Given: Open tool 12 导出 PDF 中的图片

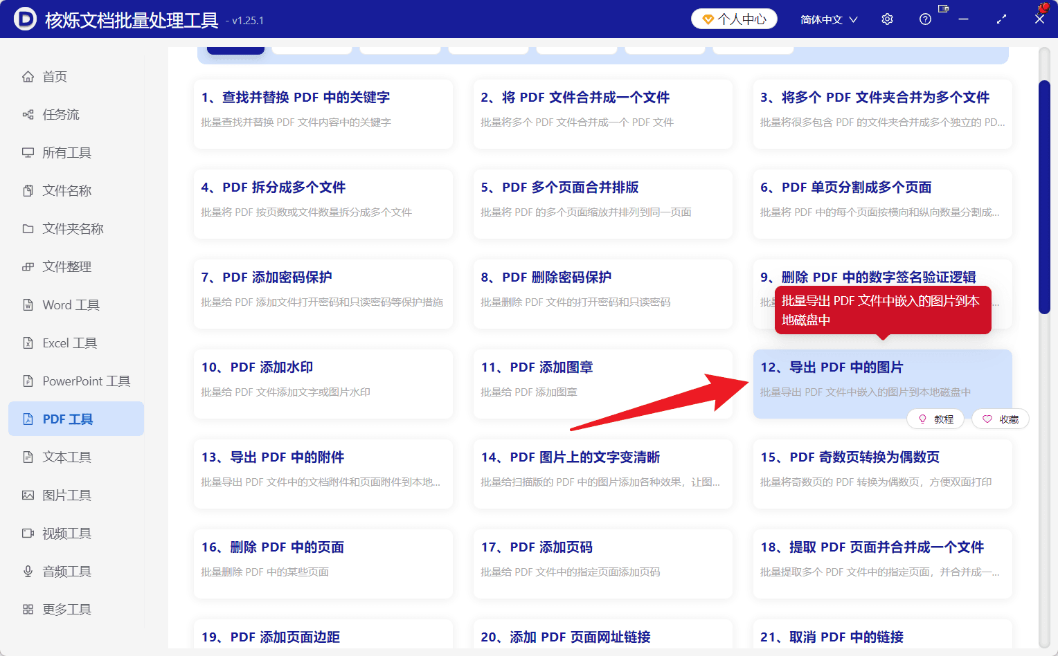Looking at the screenshot, I should [883, 384].
